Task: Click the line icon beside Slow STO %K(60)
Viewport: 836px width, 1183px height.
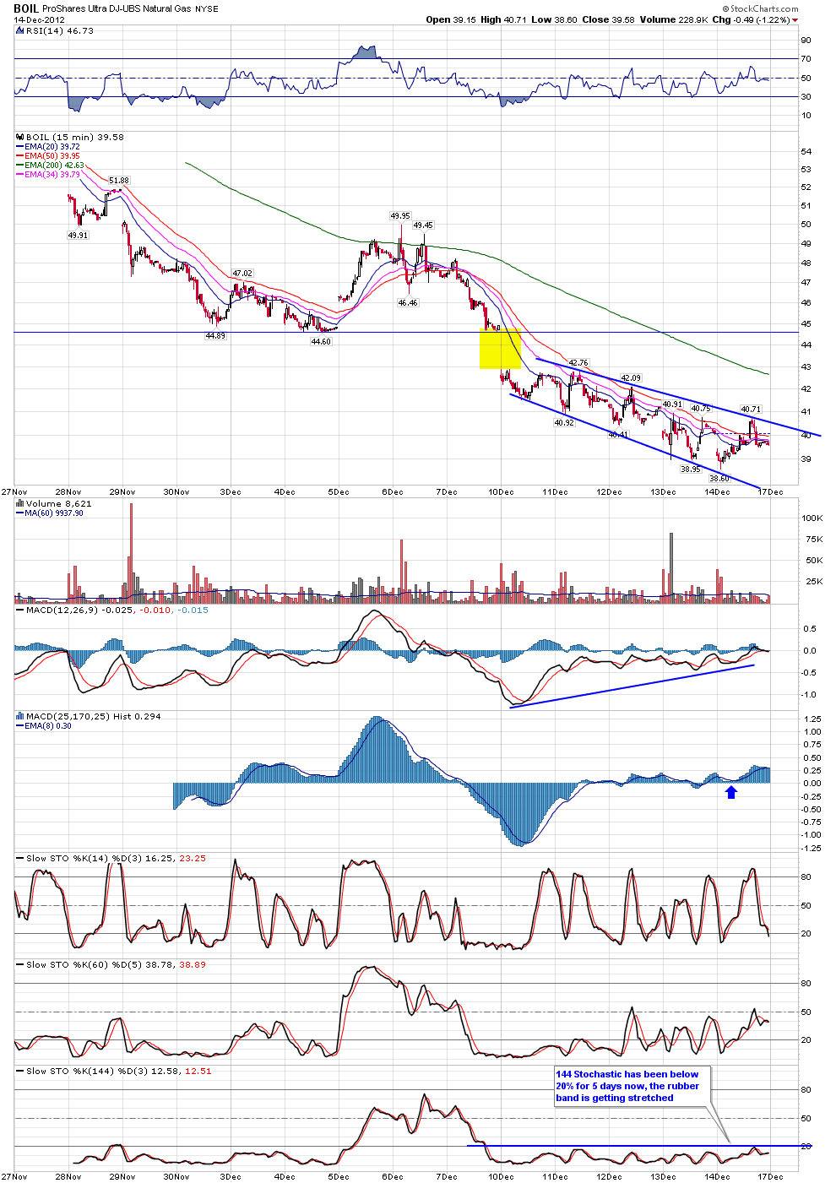Action: pyautogui.click(x=20, y=964)
